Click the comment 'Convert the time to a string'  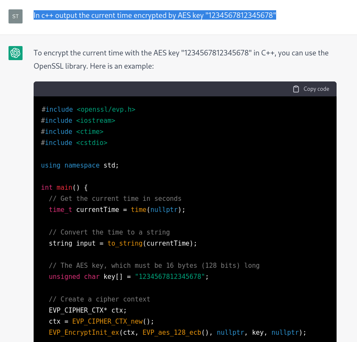pos(109,232)
